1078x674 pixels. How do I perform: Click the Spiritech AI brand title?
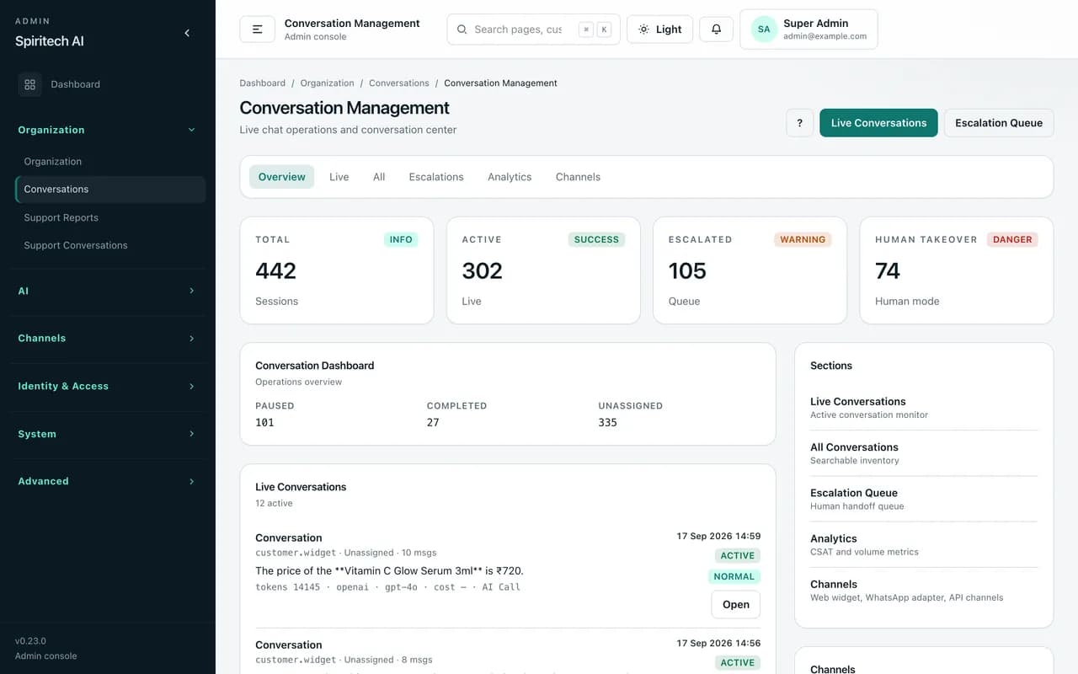(x=50, y=40)
